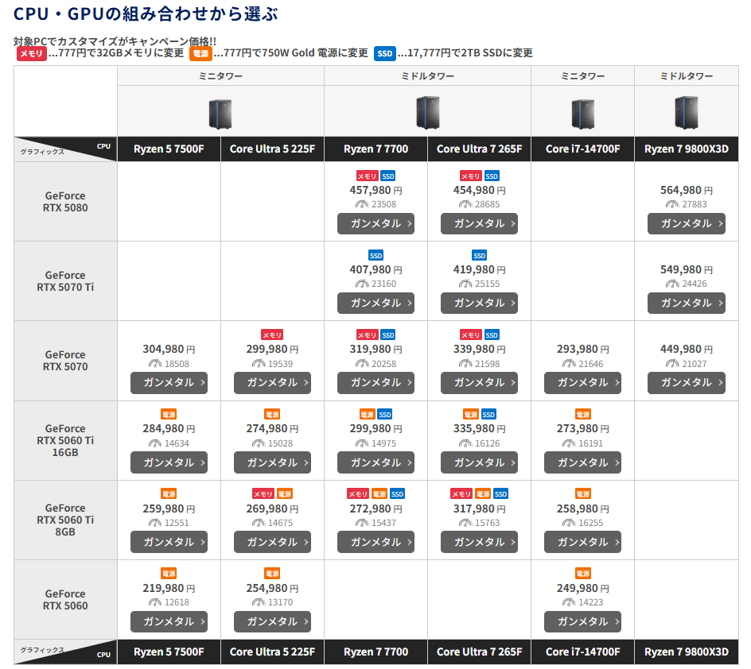Open ガンメタル under 258,980円
The height and width of the screenshot is (669, 751).
click(x=582, y=542)
